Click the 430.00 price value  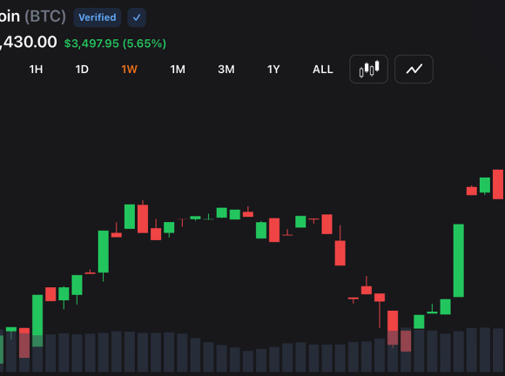click(29, 42)
